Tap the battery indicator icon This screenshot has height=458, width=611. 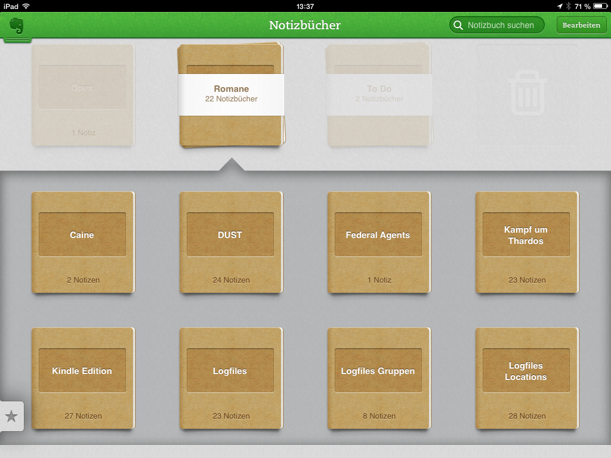(600, 6)
